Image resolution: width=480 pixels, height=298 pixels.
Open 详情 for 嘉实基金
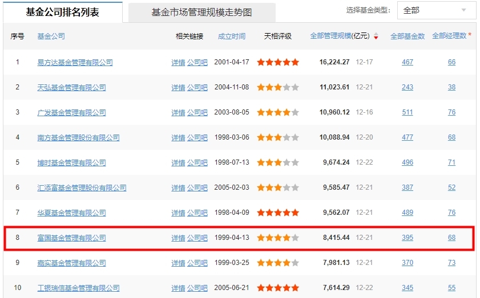(178, 263)
